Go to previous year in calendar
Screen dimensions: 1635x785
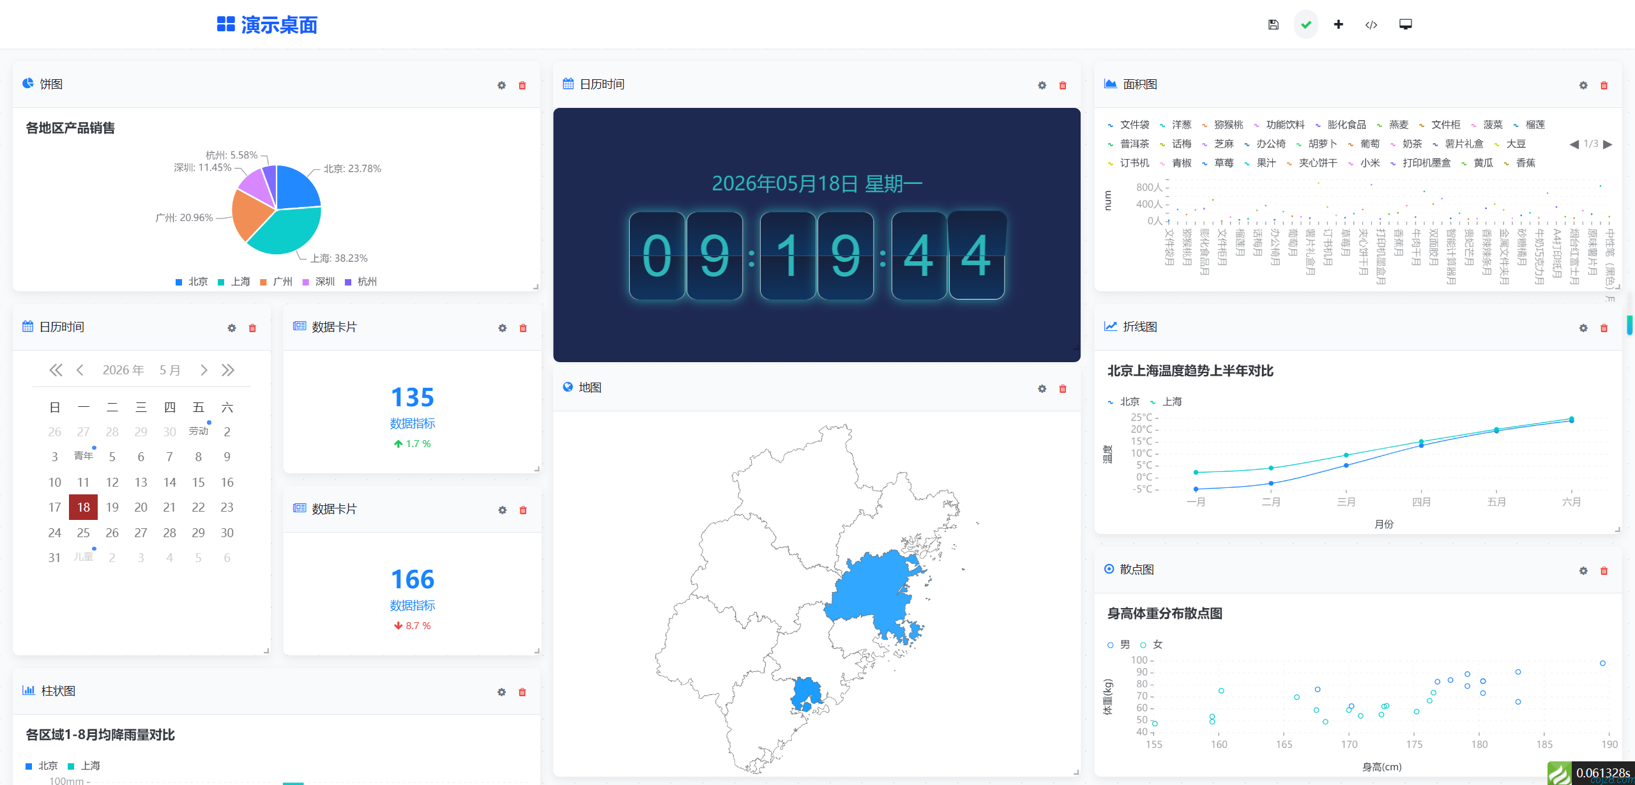56,370
